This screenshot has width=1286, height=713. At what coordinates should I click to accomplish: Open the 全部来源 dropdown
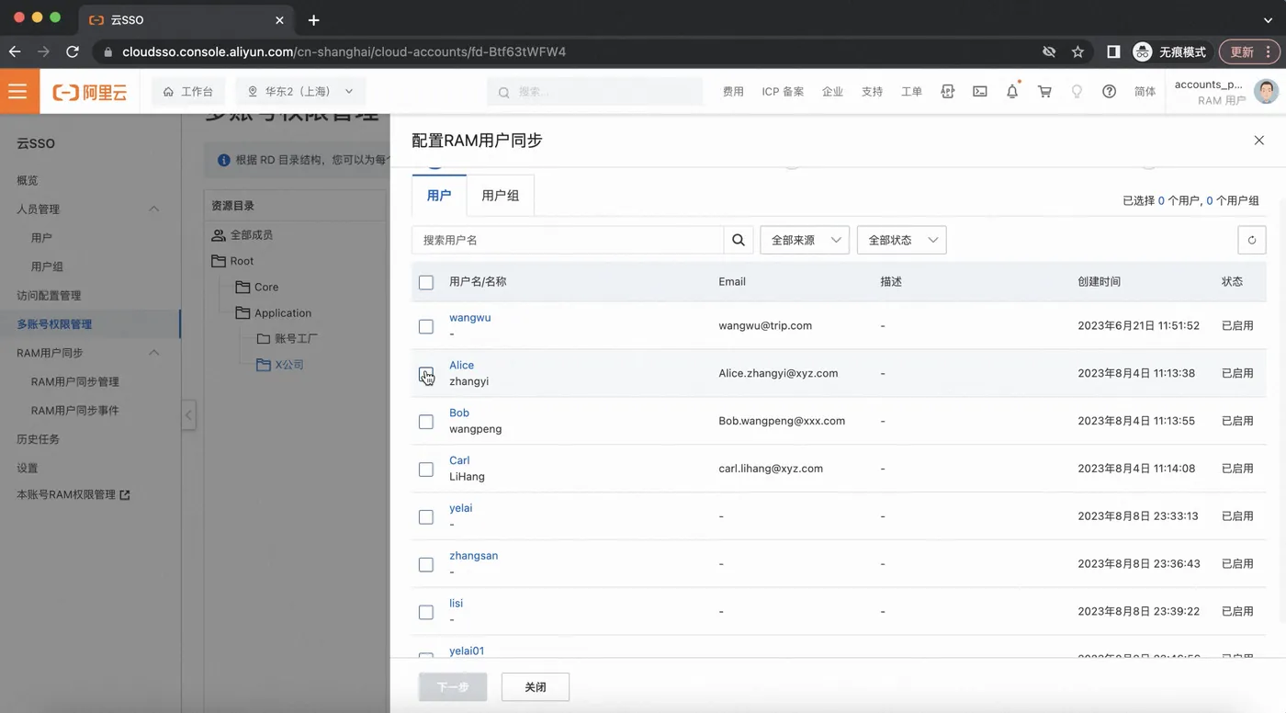coord(805,240)
